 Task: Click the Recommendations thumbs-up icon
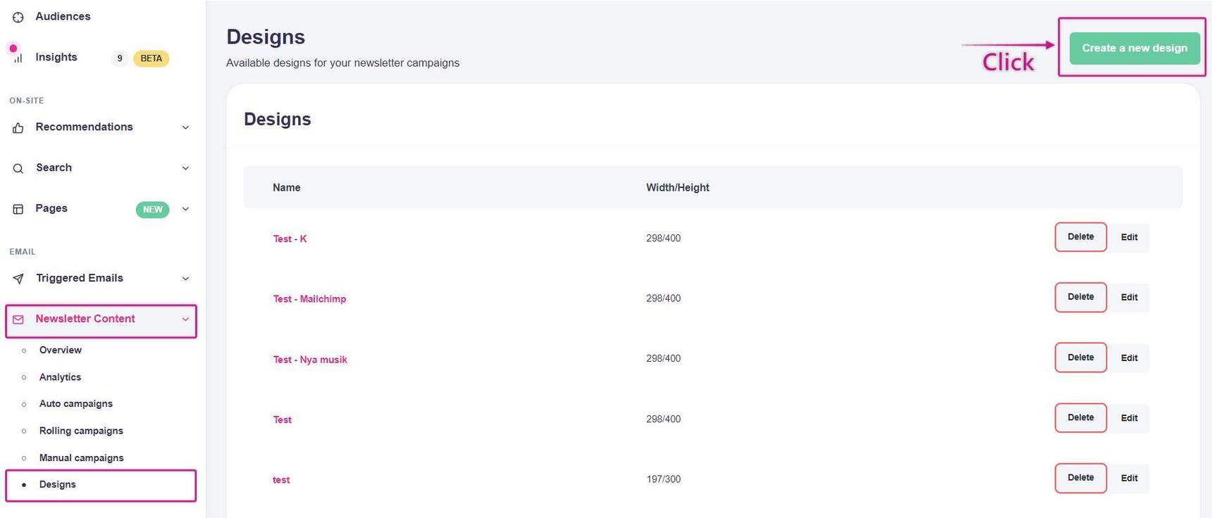(x=18, y=127)
